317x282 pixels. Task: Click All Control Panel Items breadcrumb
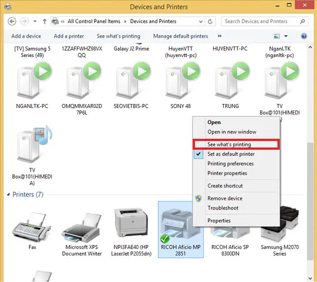pyautogui.click(x=94, y=21)
